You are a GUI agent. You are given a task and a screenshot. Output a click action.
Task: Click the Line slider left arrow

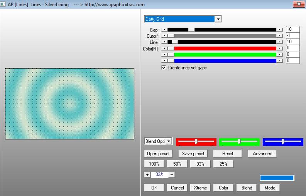164,42
